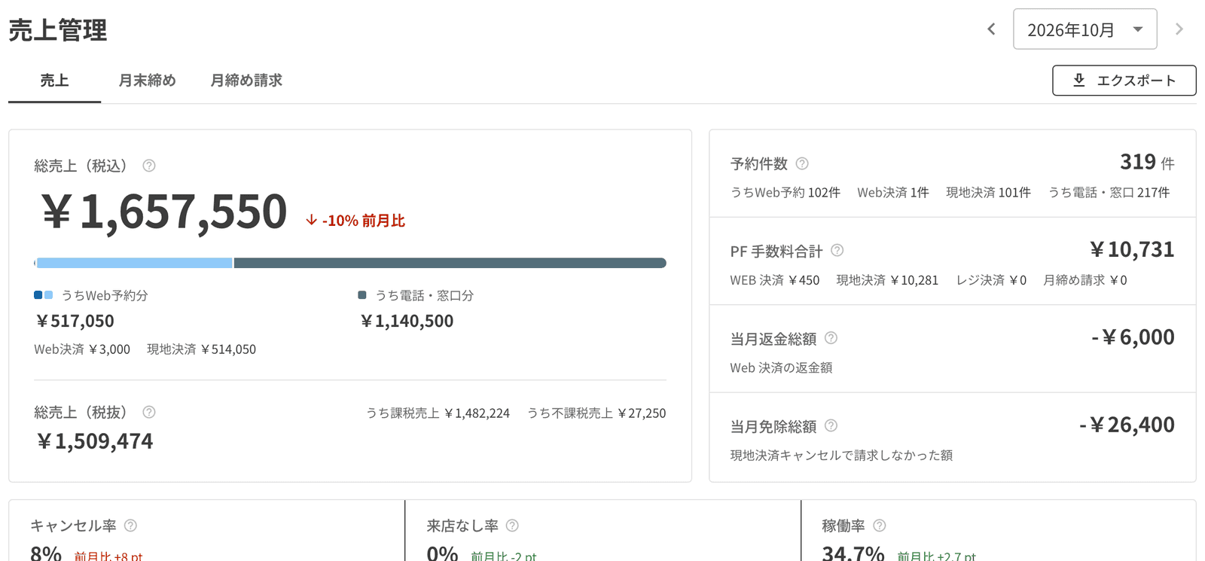Show help icon beside キャンセル率
Image resolution: width=1205 pixels, height=561 pixels.
130,526
